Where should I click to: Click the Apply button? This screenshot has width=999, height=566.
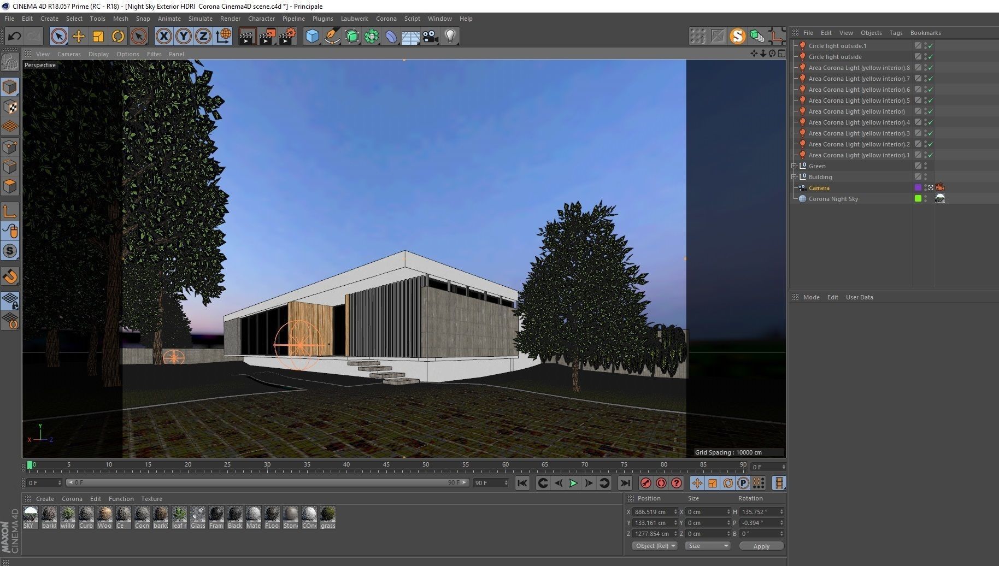[761, 546]
